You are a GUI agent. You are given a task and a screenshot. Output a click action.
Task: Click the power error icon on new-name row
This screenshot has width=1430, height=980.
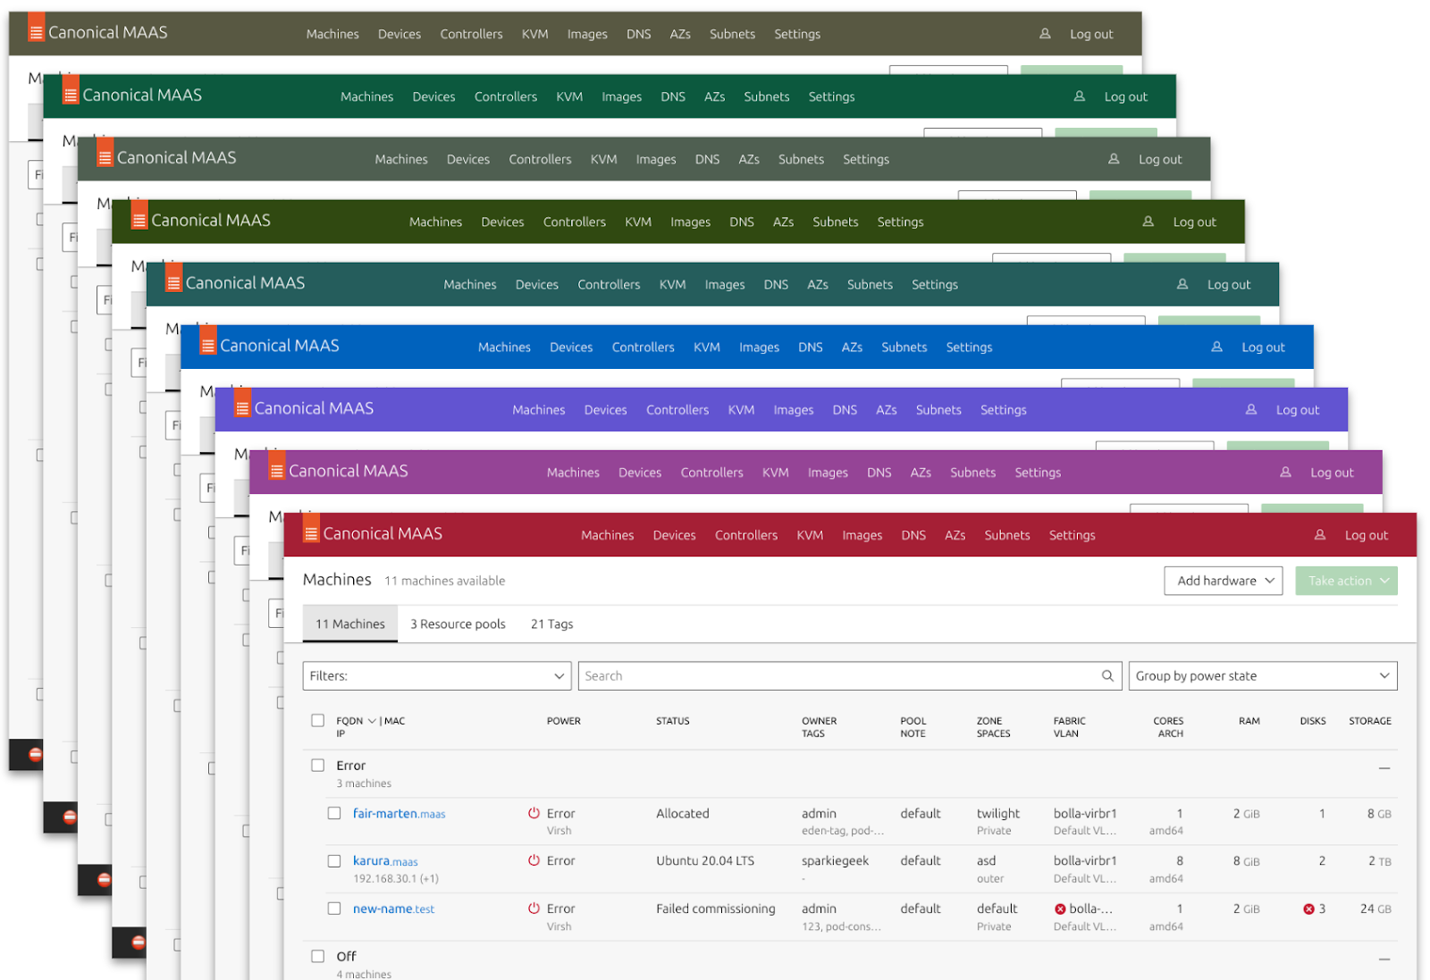click(534, 908)
